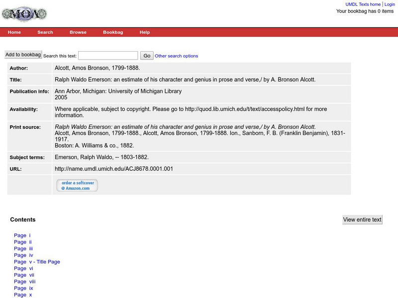The image size is (398, 298).
Task: Open the Browse menu item
Action: point(78,32)
